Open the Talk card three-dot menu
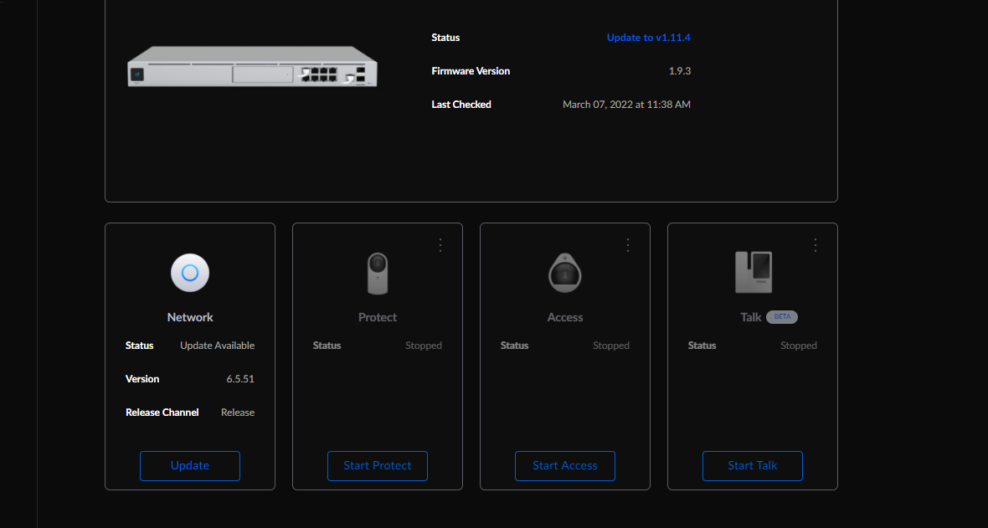988x528 pixels. 816,245
